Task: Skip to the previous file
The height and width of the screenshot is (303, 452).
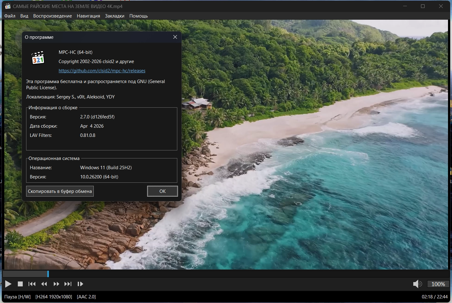Action: [32, 284]
